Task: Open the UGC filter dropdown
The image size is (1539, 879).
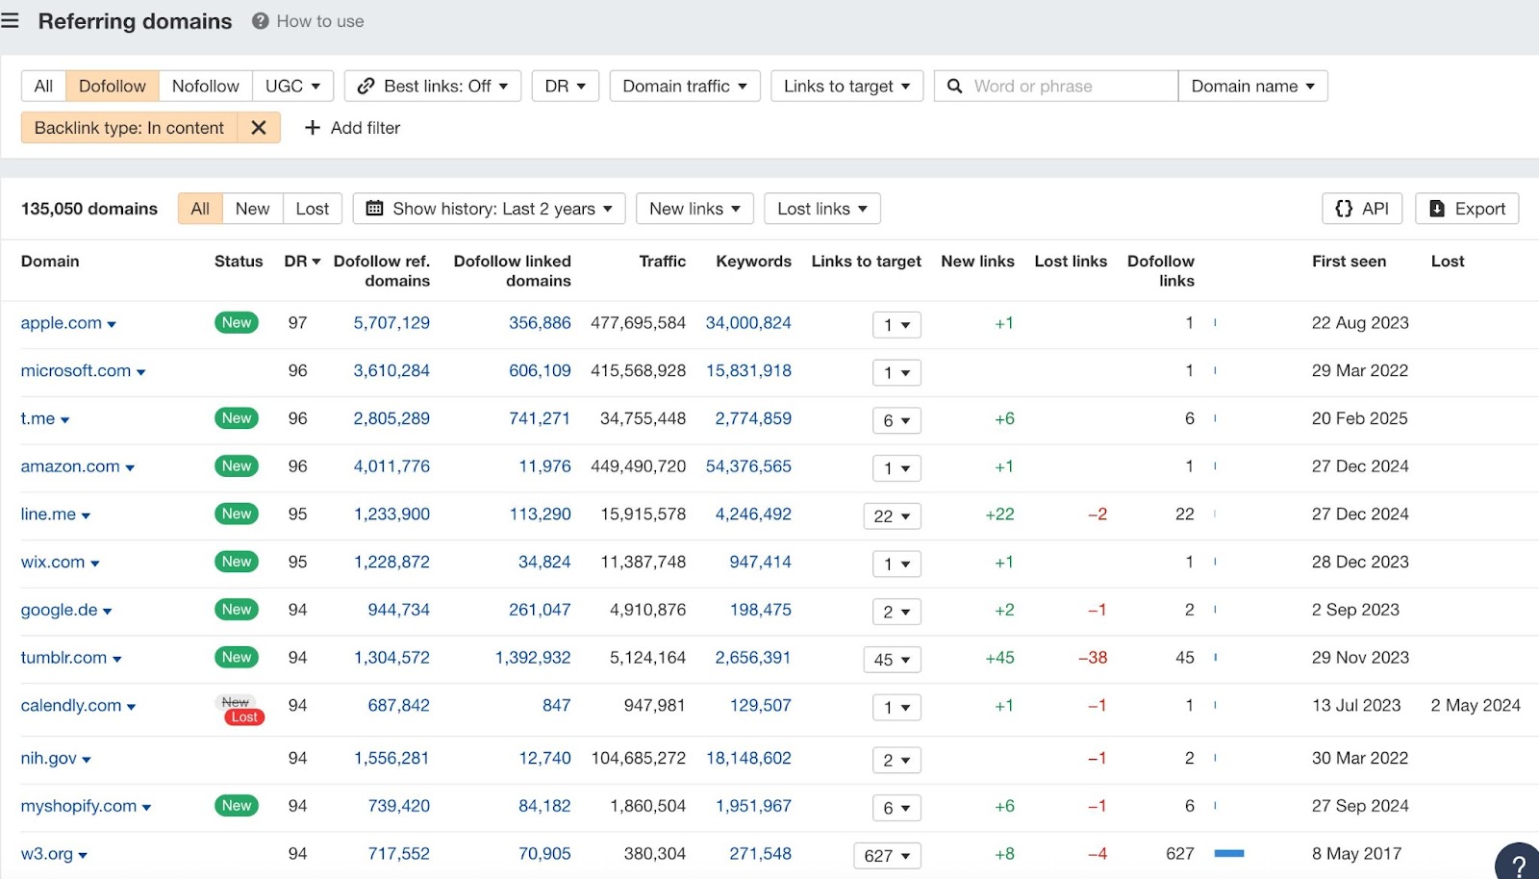Action: coord(292,87)
